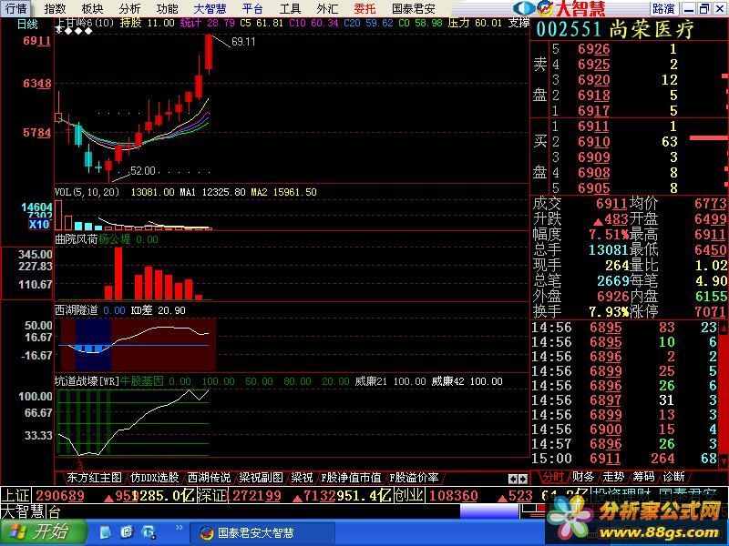Click the 涨停 limit-up value 7071
Screen dimensions: 729x546
point(711,311)
